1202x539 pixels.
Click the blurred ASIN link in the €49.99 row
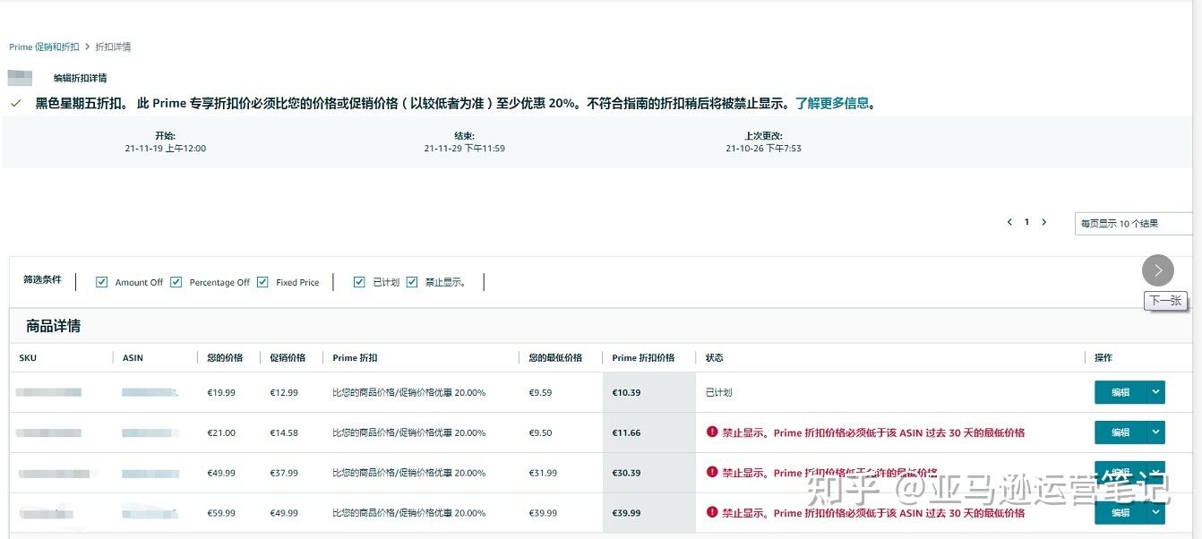pos(150,473)
